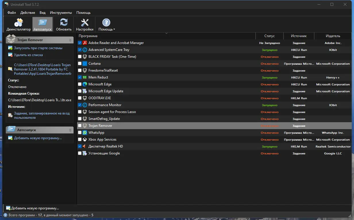This screenshot has width=354, height=220.
Task: Click the Задание, запланированное на вход link
Action: (42, 115)
